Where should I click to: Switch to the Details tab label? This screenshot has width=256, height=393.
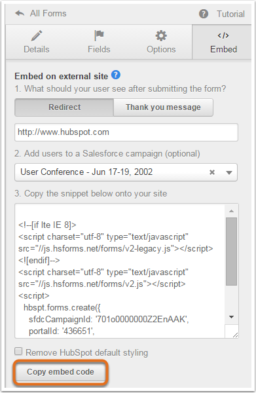[37, 49]
